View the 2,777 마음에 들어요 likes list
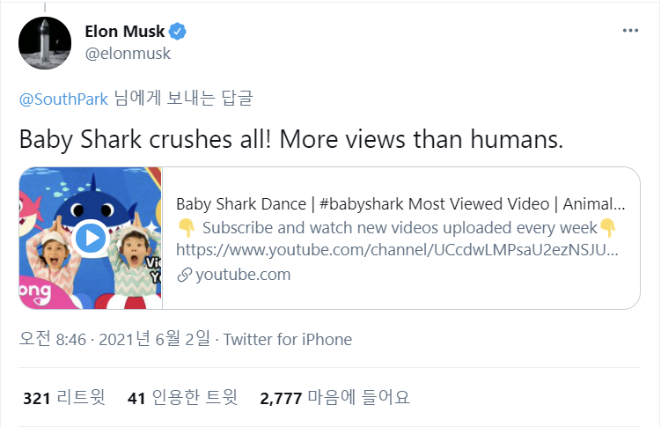Viewport: 661px width, 427px height. coord(334,397)
